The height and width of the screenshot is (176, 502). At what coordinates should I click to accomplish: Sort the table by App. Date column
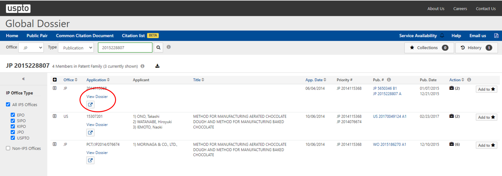[x=316, y=80]
